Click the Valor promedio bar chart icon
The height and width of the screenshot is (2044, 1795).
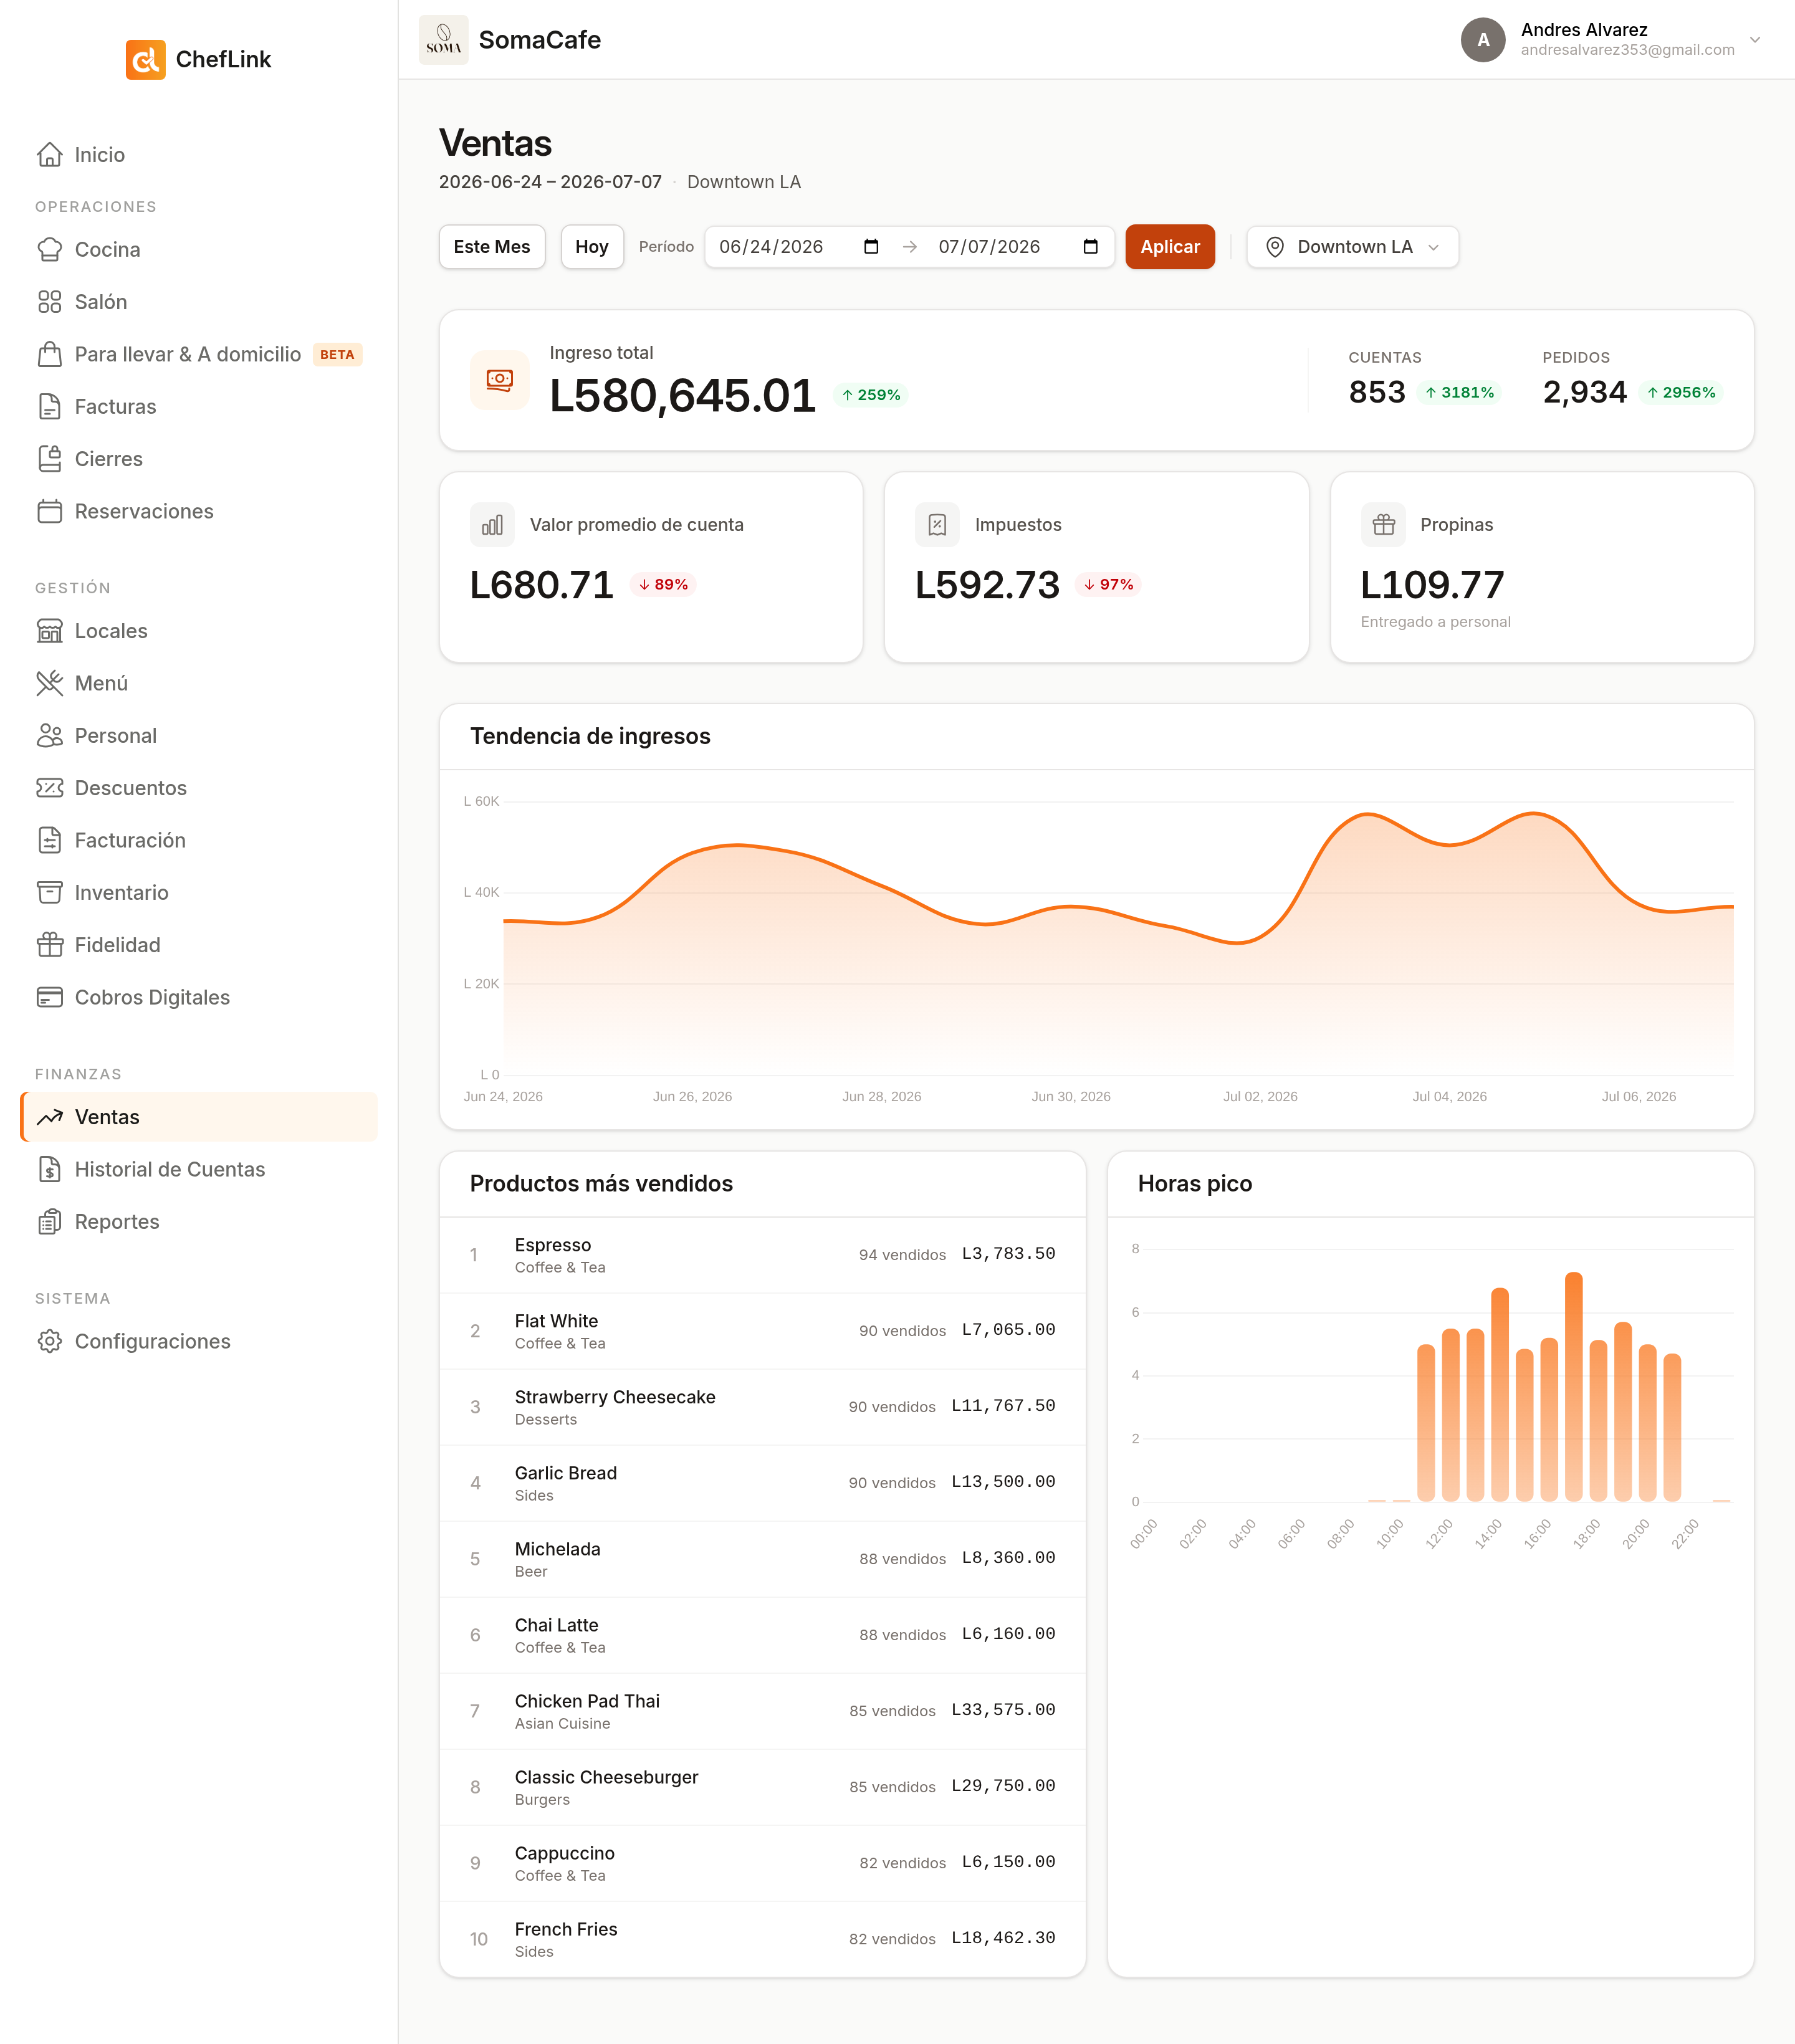pyautogui.click(x=492, y=525)
